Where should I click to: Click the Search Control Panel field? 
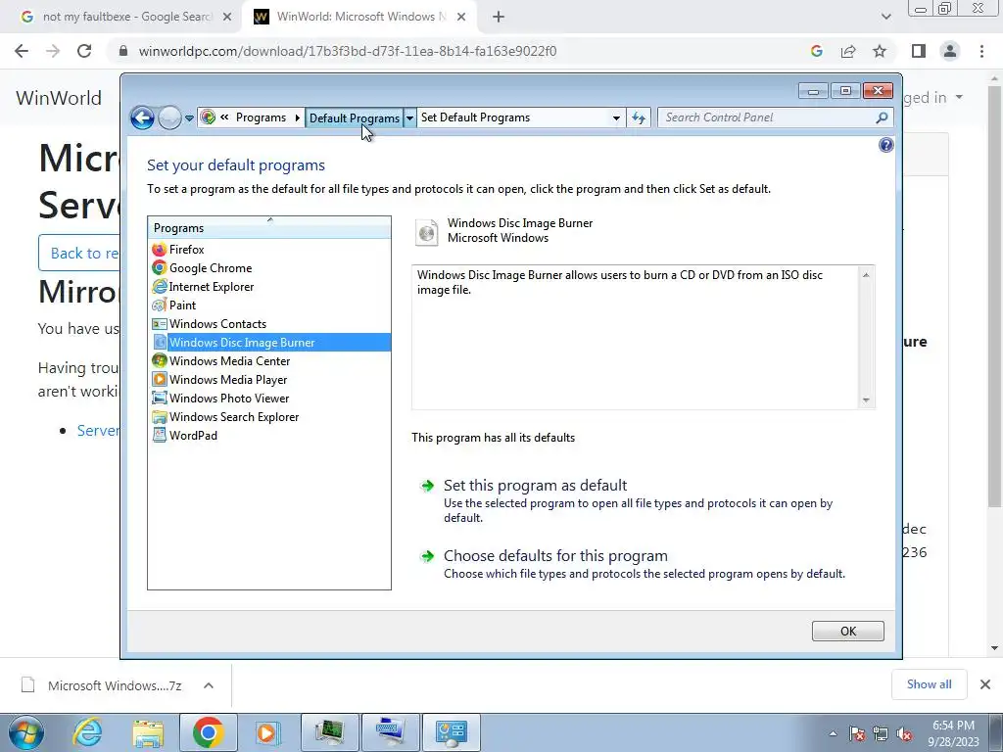point(768,117)
